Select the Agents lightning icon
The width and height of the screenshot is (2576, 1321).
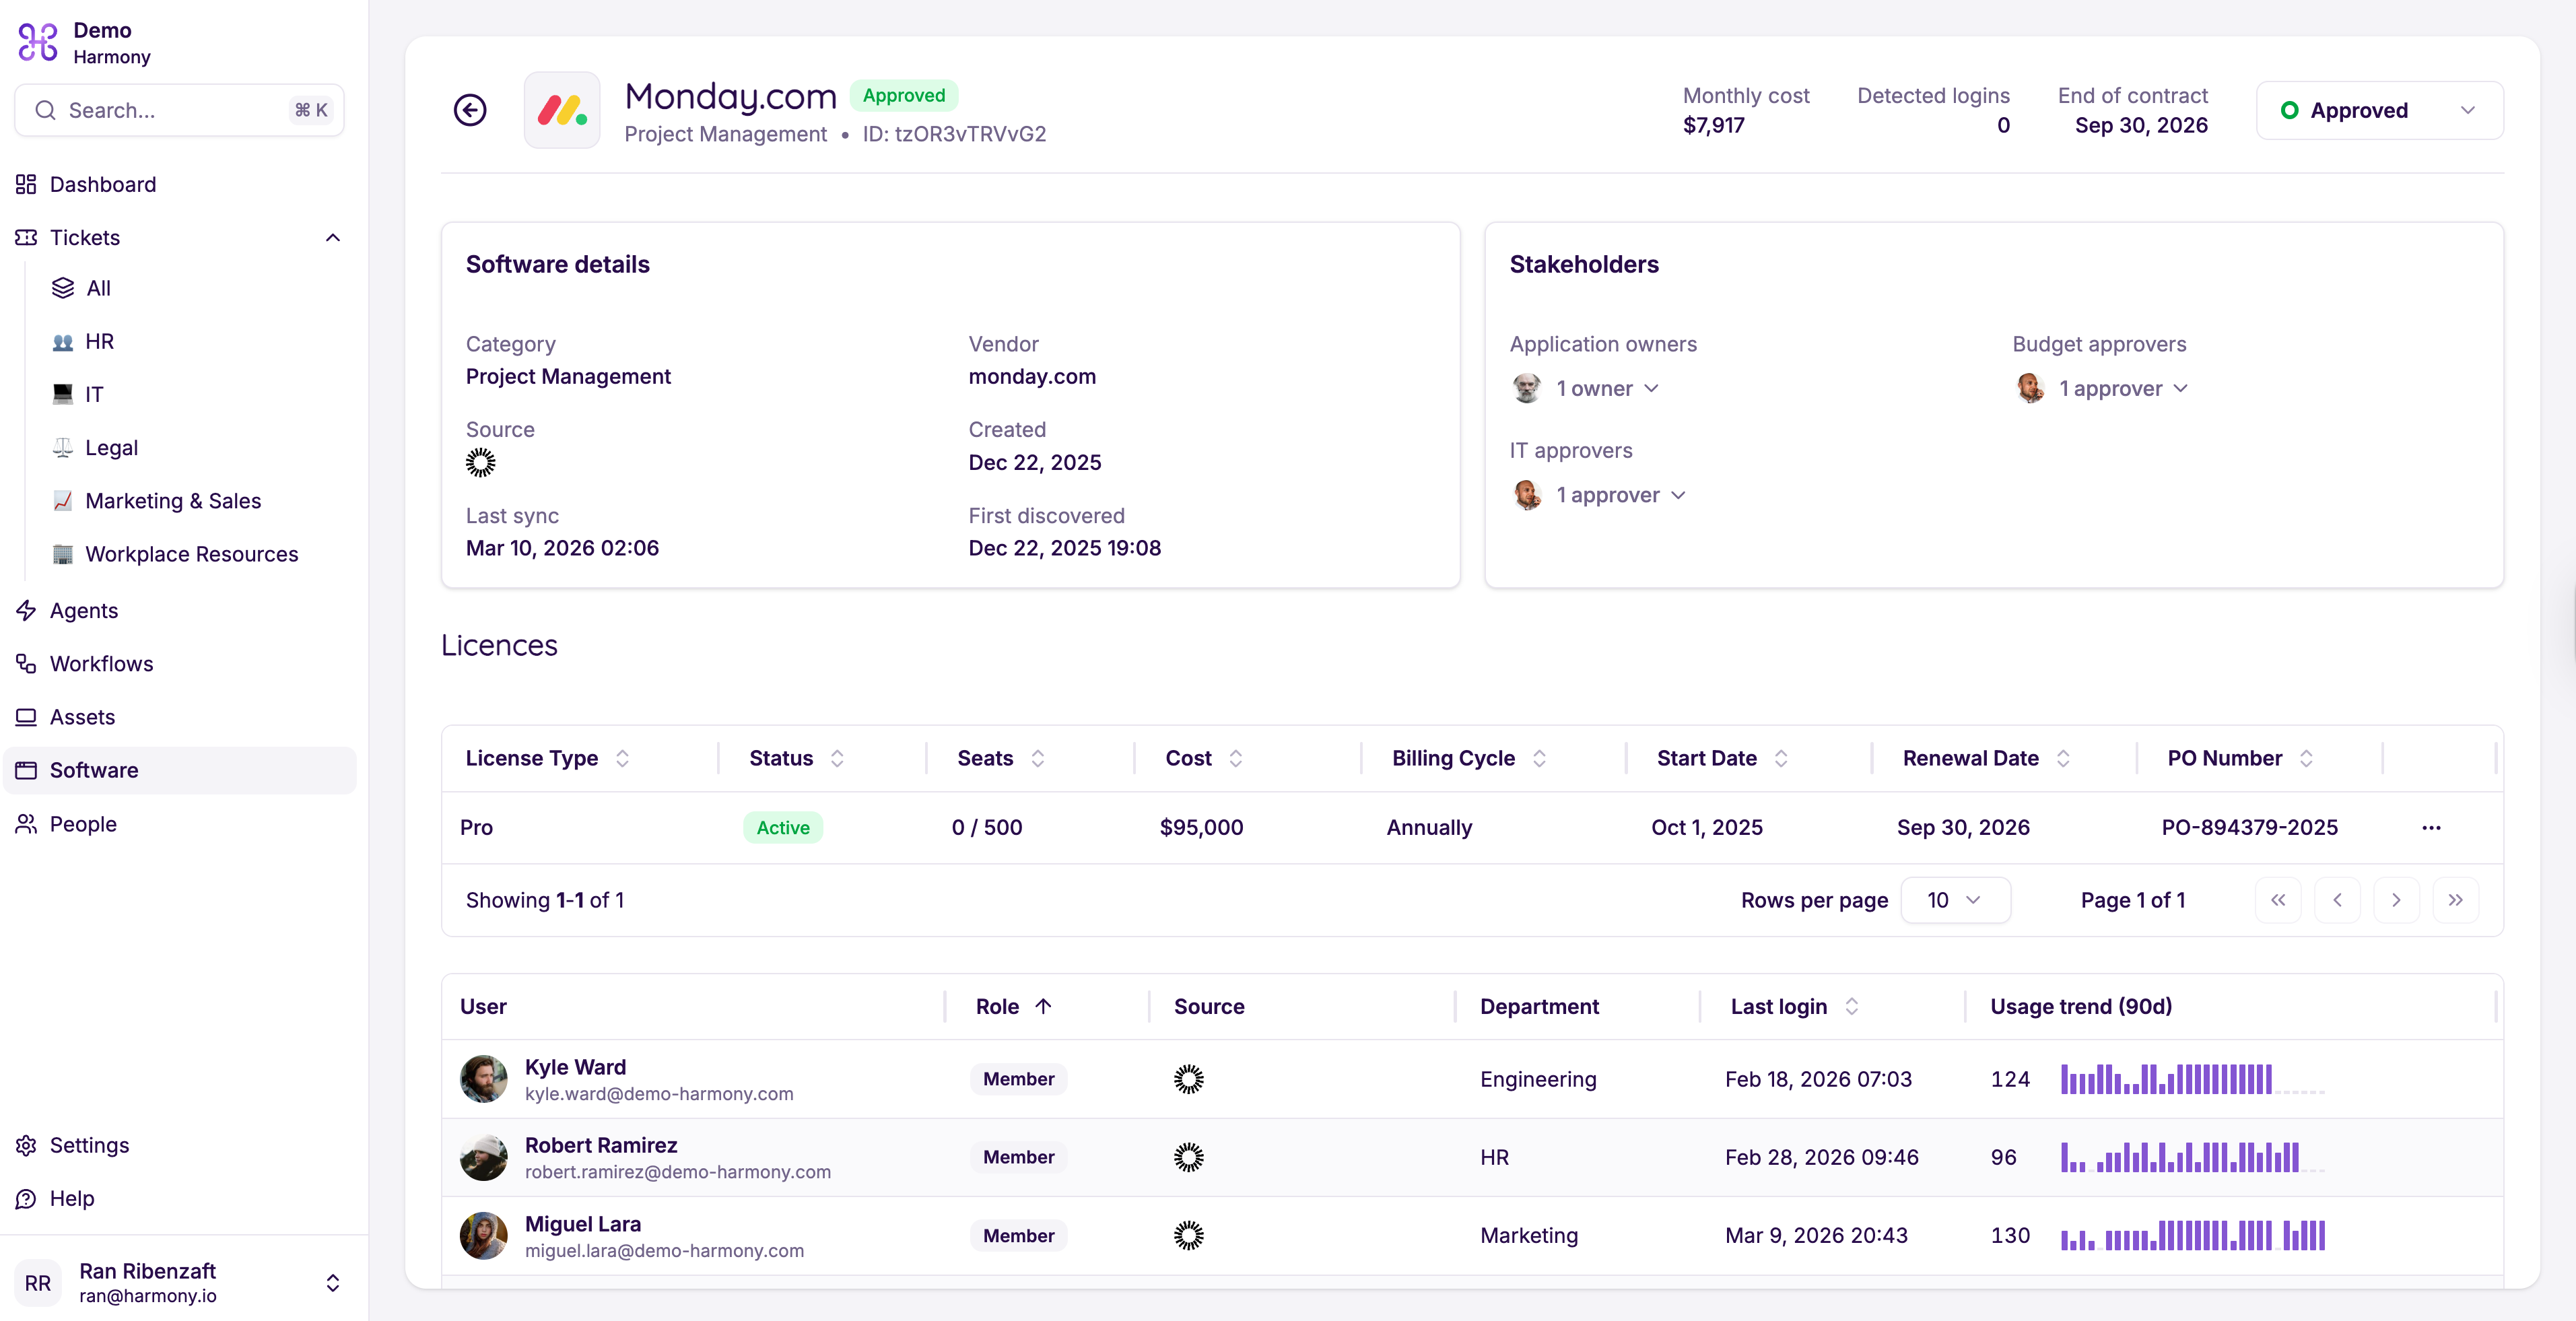point(26,610)
